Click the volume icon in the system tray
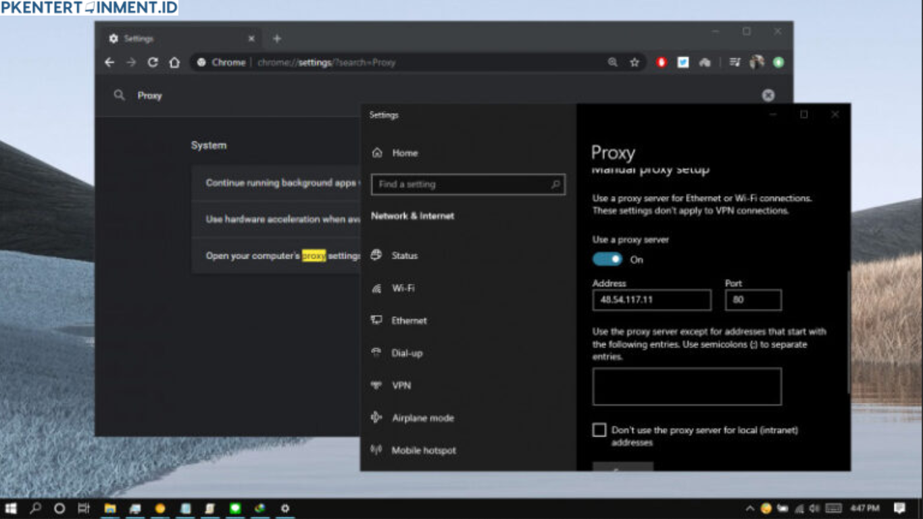 (815, 508)
